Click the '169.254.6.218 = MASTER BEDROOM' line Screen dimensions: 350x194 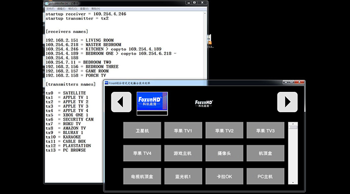coord(83,45)
